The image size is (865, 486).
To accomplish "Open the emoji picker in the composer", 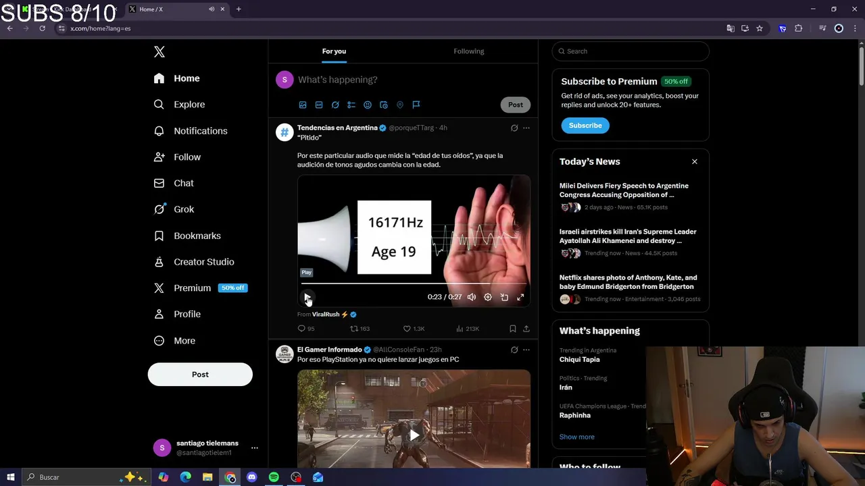I will [368, 105].
